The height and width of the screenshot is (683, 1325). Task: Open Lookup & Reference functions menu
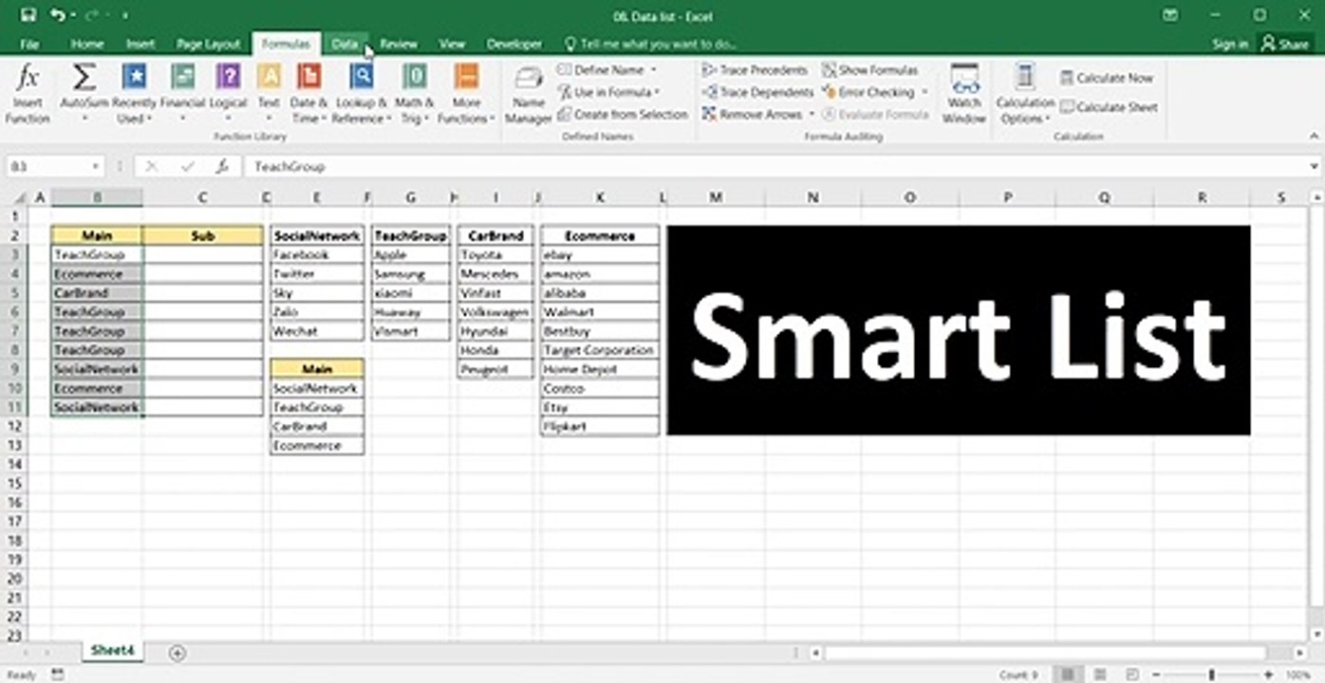point(362,94)
